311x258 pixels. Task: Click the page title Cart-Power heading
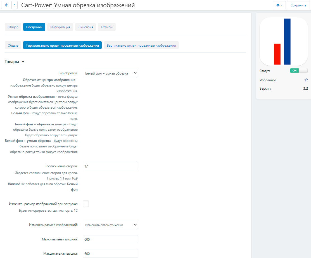(x=78, y=5)
